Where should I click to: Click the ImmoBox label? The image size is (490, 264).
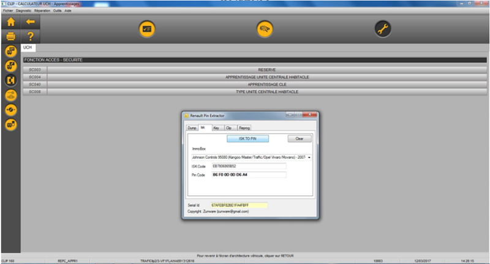(x=198, y=149)
